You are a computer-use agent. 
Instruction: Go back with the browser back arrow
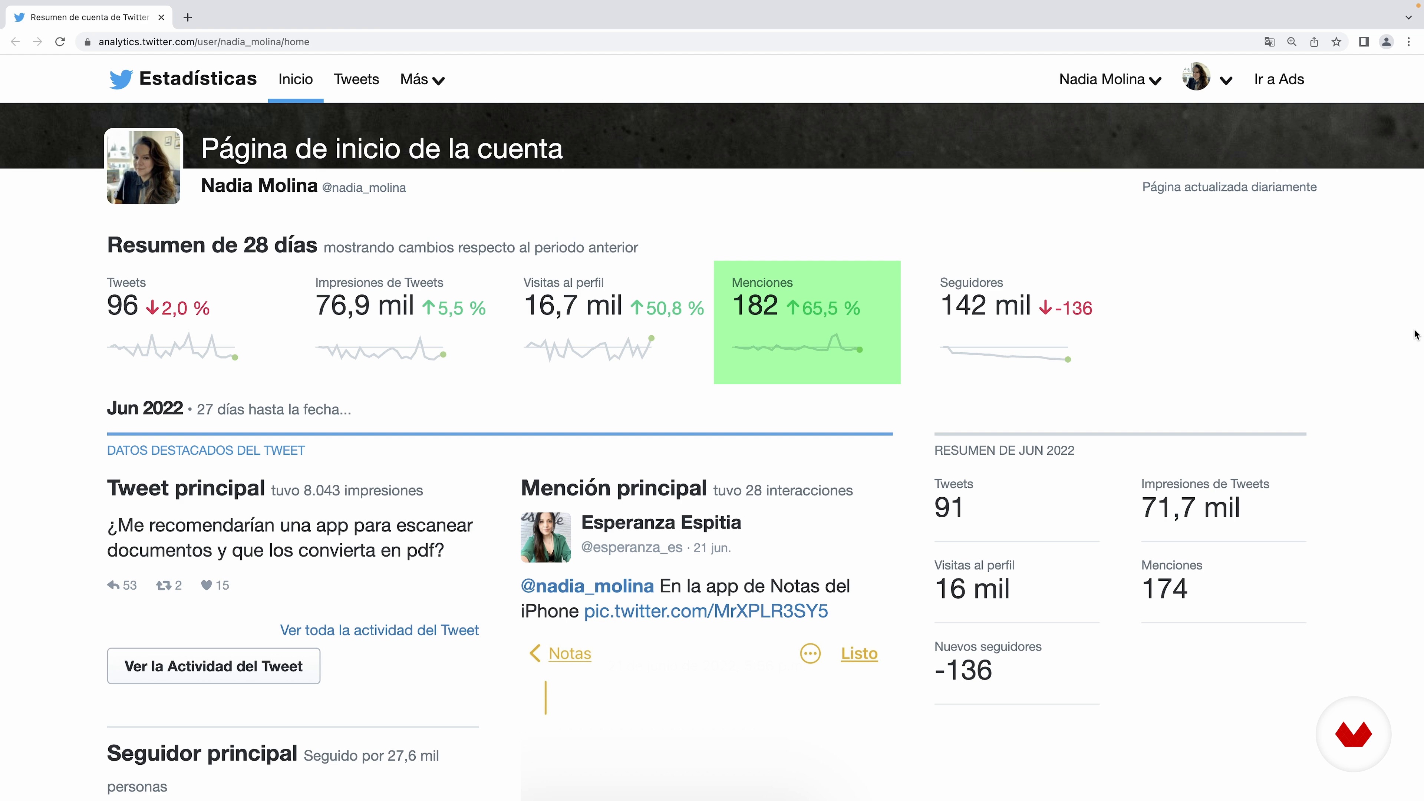[16, 42]
